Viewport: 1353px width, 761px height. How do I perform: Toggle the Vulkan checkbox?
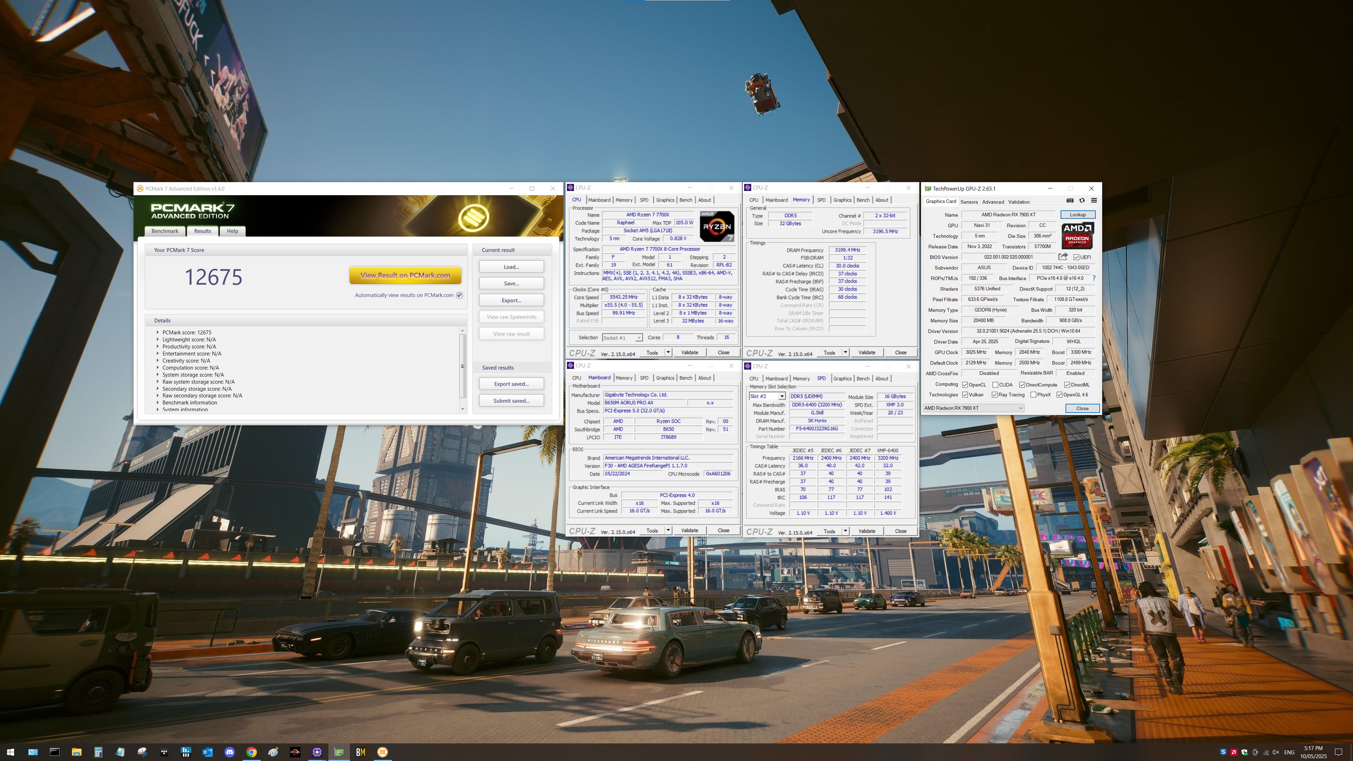pyautogui.click(x=965, y=395)
